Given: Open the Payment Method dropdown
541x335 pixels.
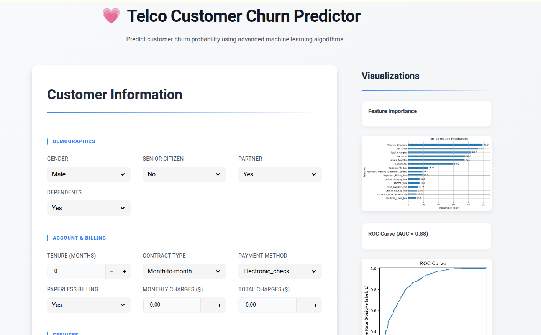Looking at the screenshot, I should pos(280,271).
